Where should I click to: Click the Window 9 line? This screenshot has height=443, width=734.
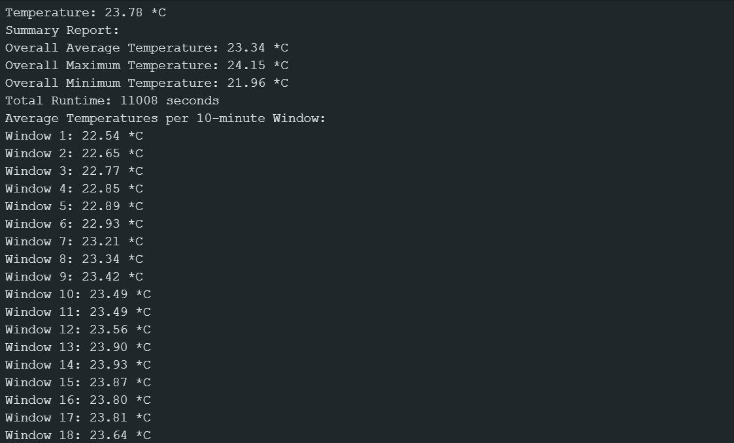pyautogui.click(x=74, y=277)
